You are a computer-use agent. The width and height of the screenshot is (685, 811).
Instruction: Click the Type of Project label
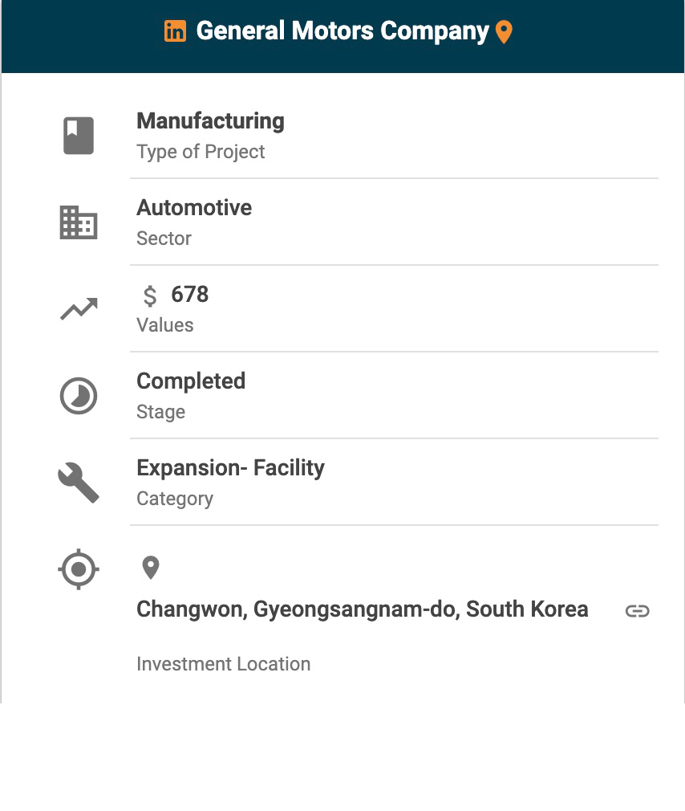tap(201, 152)
